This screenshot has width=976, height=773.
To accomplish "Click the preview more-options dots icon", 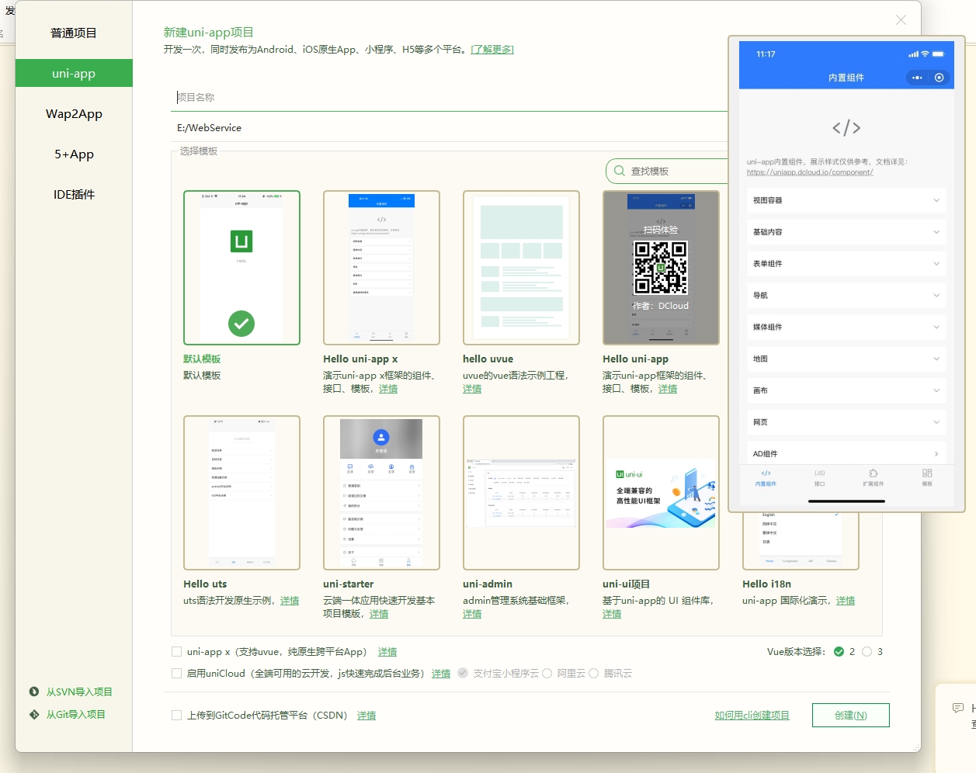I will pos(917,78).
